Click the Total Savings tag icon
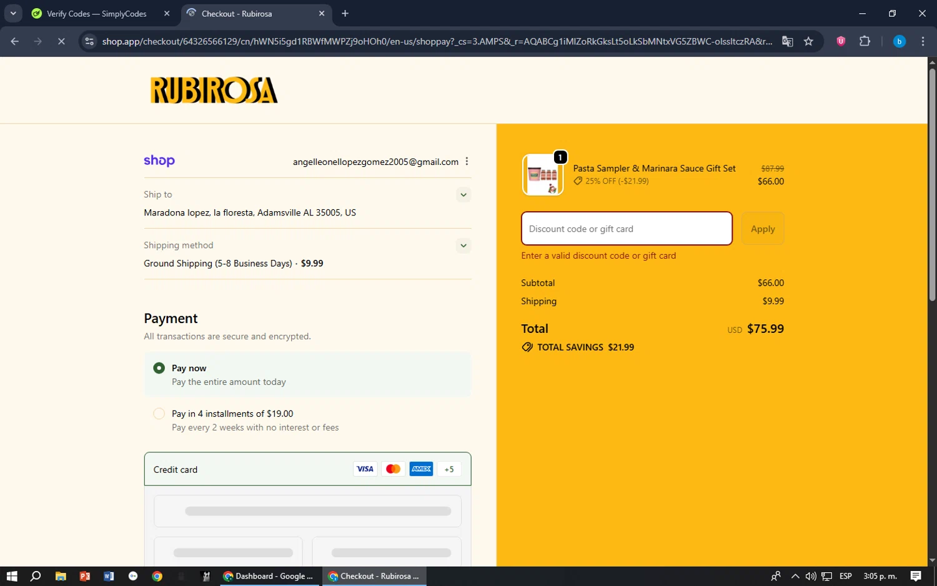937x586 pixels. [527, 347]
